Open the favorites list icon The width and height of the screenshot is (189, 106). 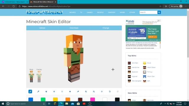166,6
